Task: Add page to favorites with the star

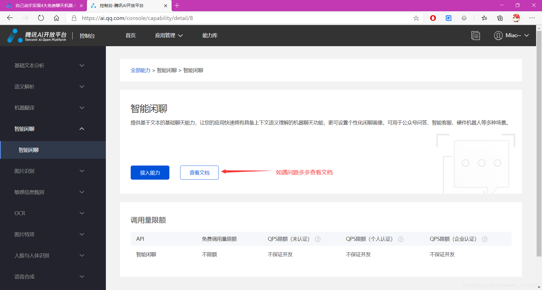Action: click(416, 18)
